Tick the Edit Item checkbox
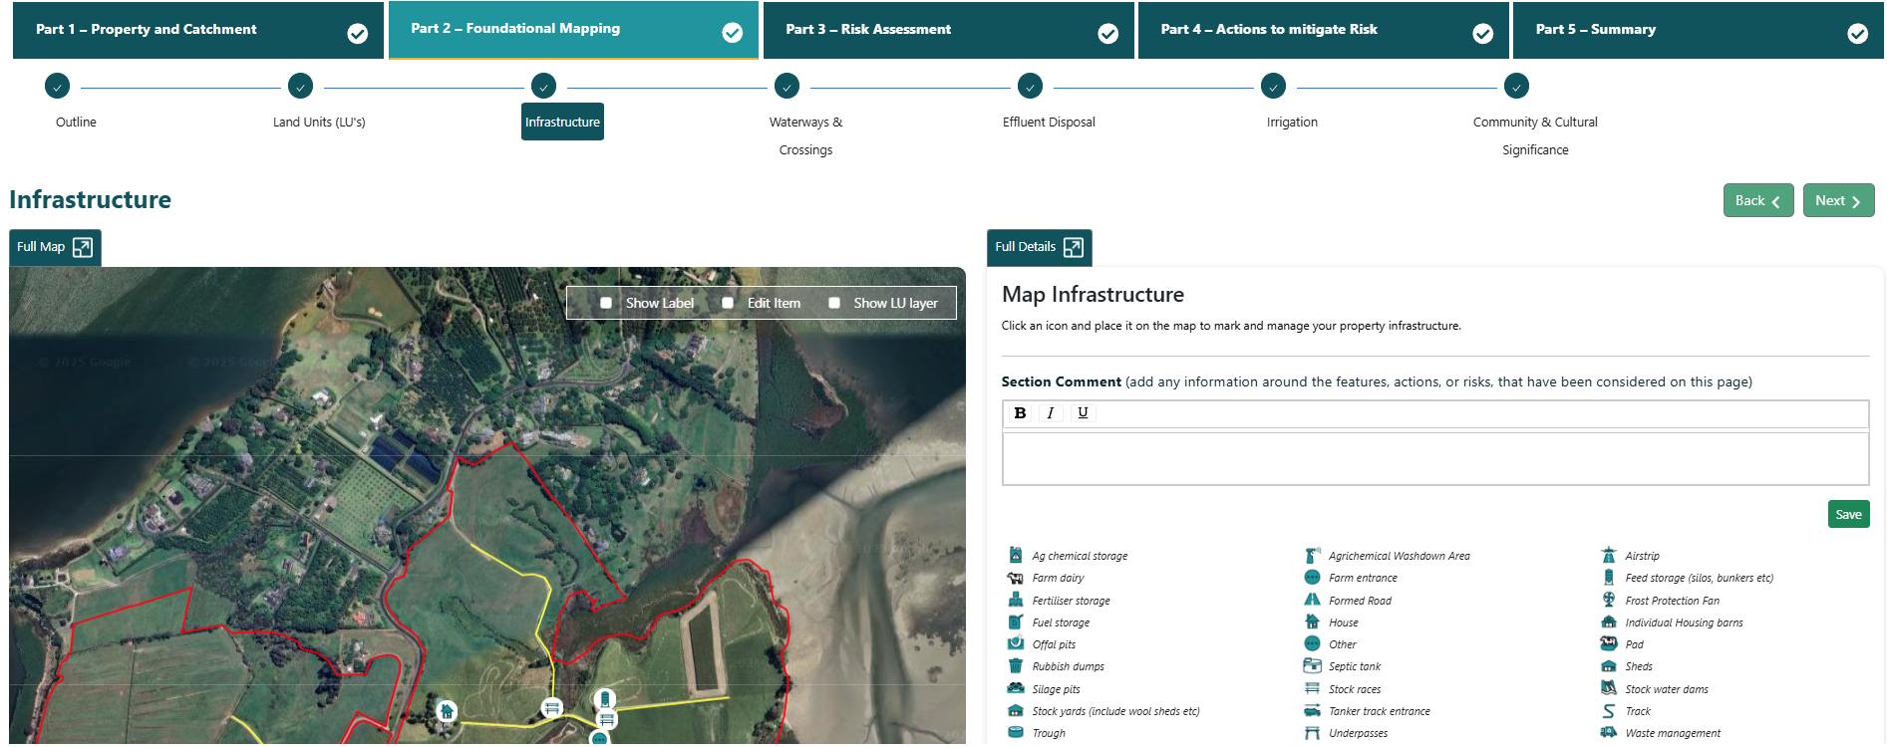 point(728,303)
